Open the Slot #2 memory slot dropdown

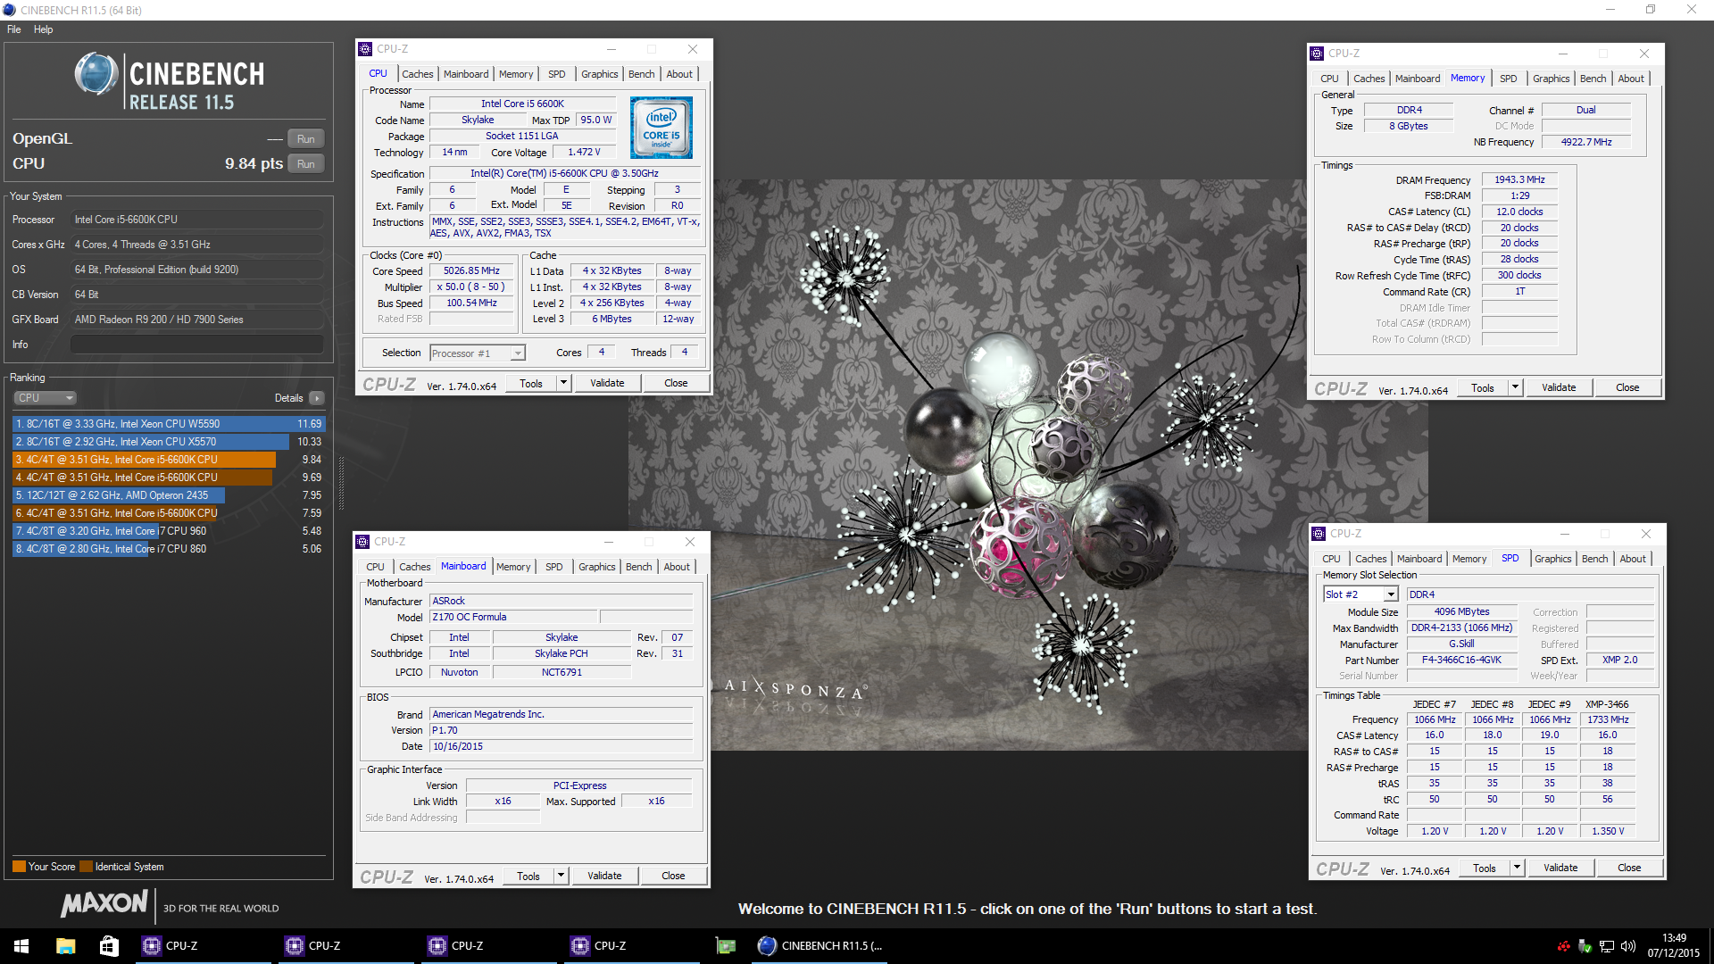(x=1360, y=594)
